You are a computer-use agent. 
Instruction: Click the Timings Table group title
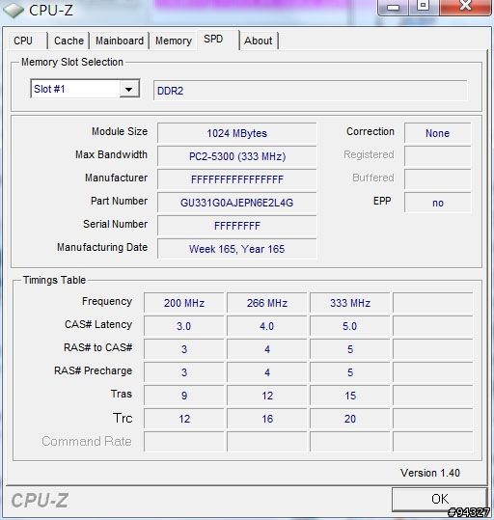(54, 280)
